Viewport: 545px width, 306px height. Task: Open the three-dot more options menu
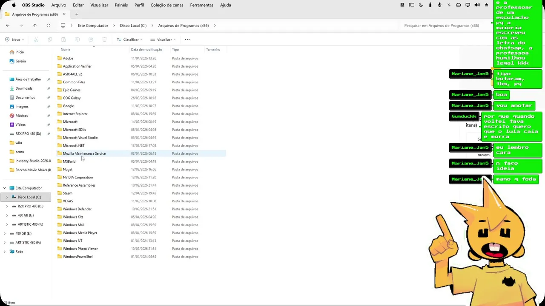pos(187,40)
